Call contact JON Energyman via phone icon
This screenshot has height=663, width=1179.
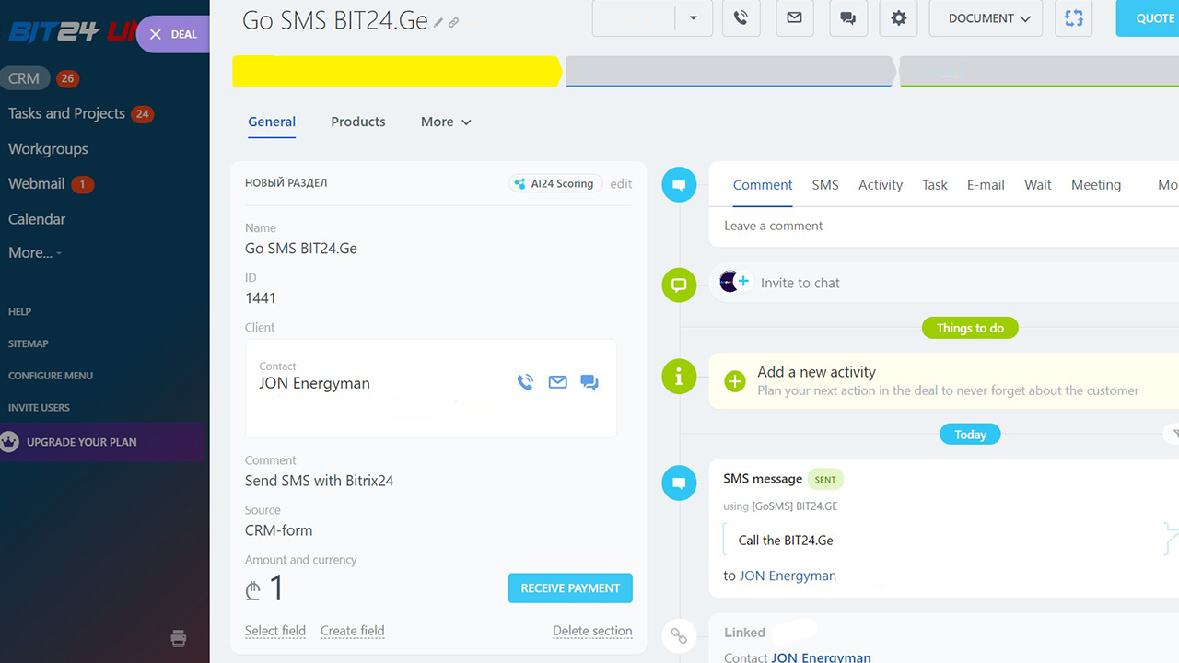(x=525, y=382)
